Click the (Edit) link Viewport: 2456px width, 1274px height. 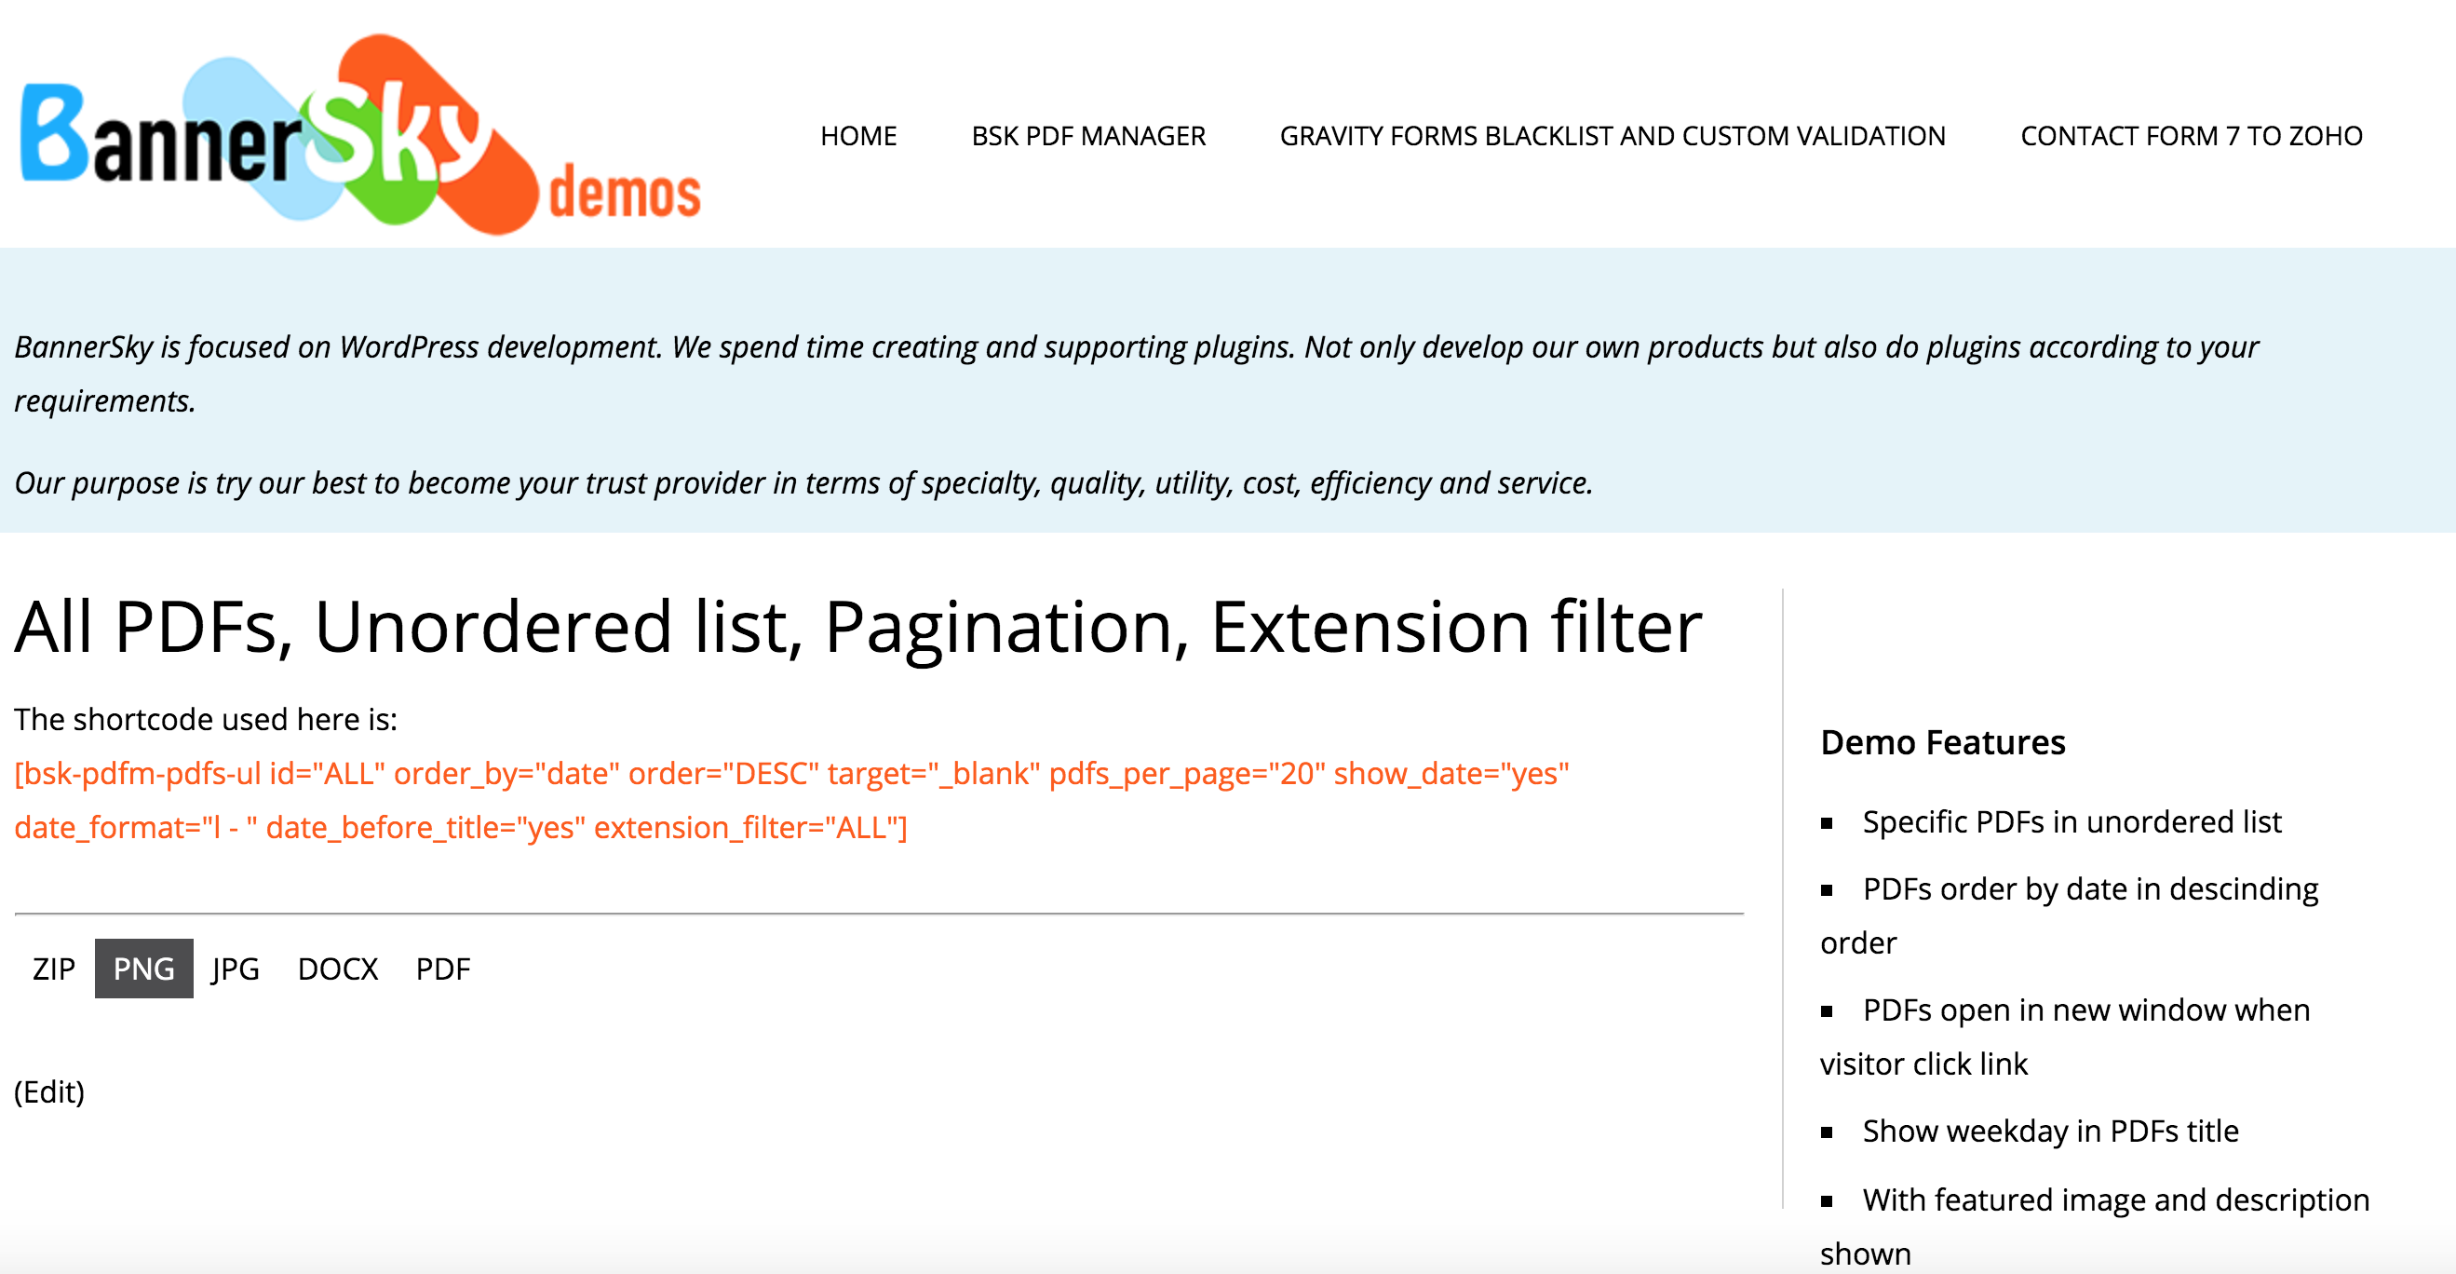coord(49,1091)
